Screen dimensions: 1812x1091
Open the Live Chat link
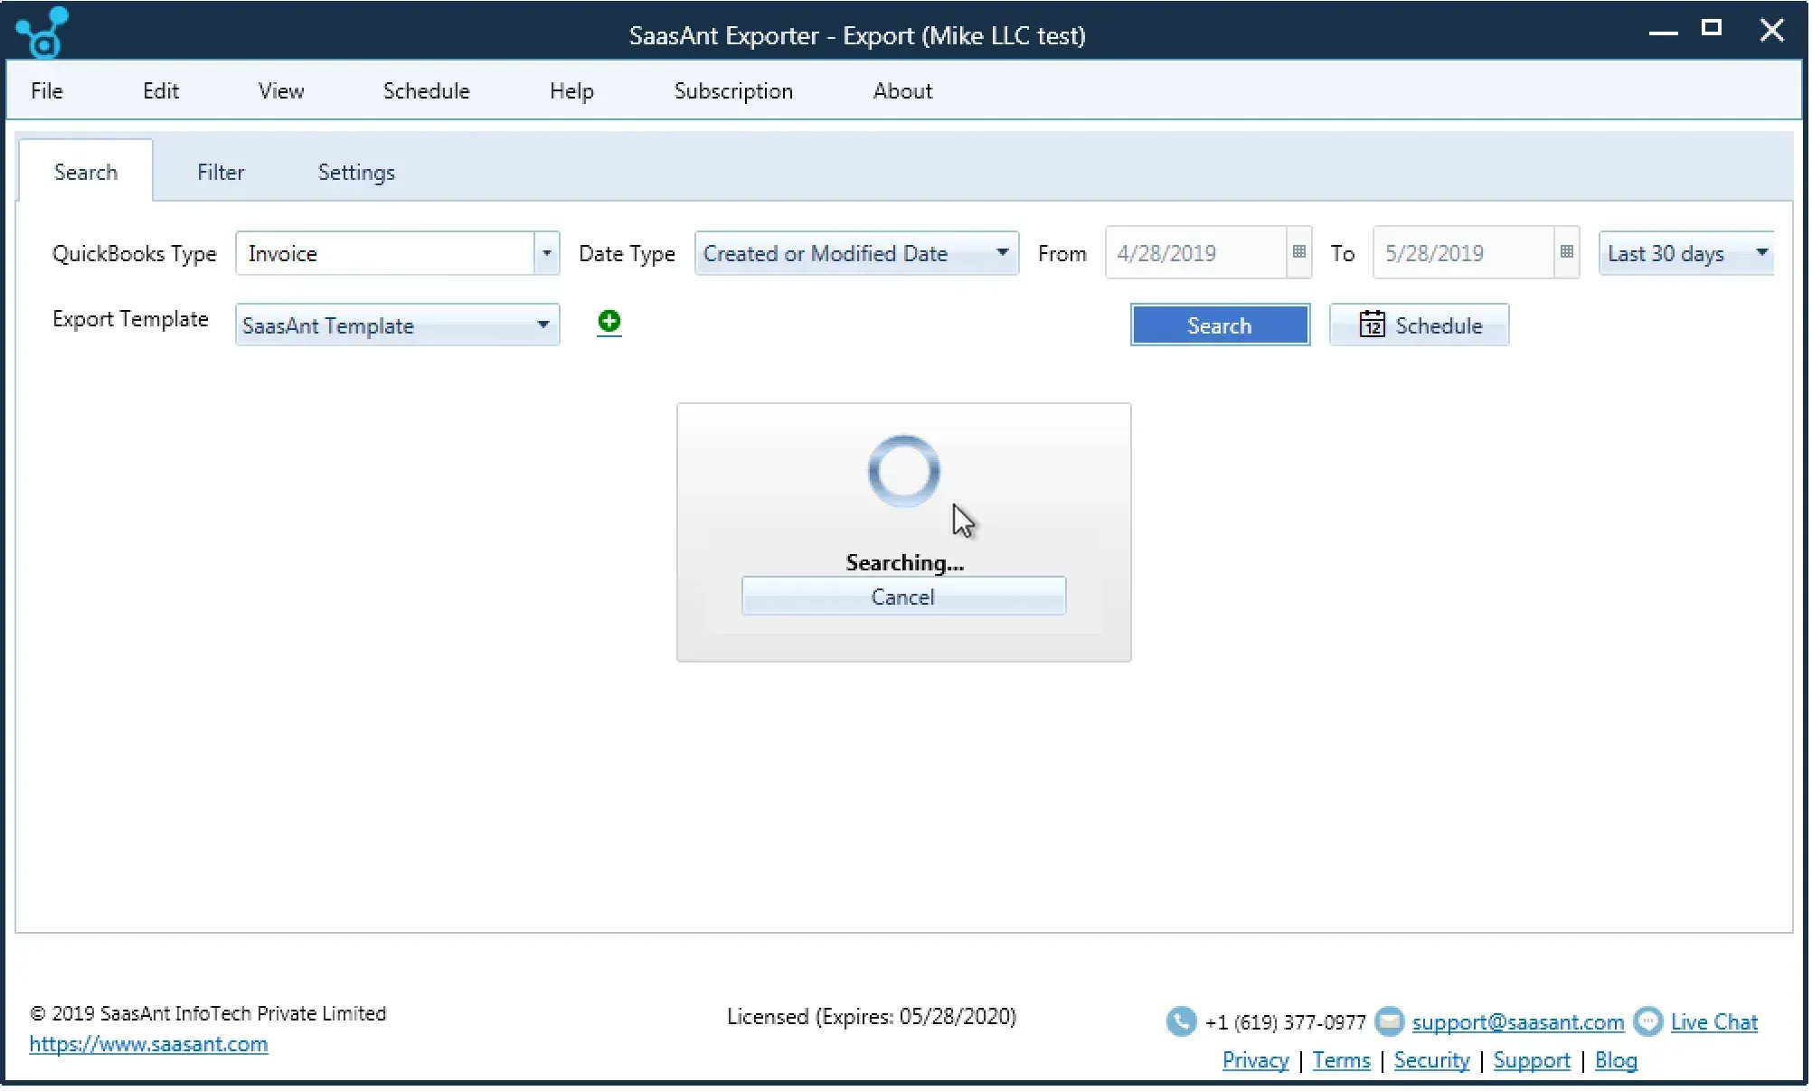(1713, 1022)
